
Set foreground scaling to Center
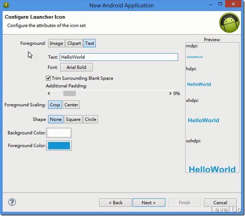71,105
